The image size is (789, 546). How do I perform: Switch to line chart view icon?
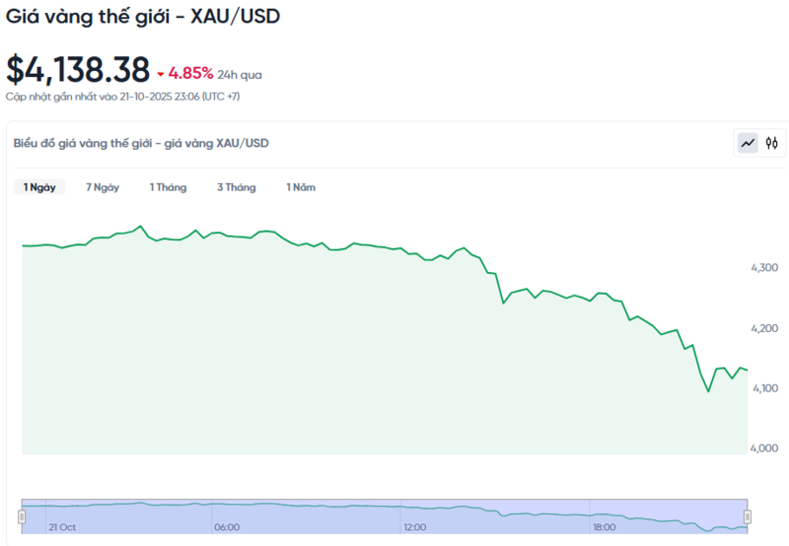tap(748, 143)
